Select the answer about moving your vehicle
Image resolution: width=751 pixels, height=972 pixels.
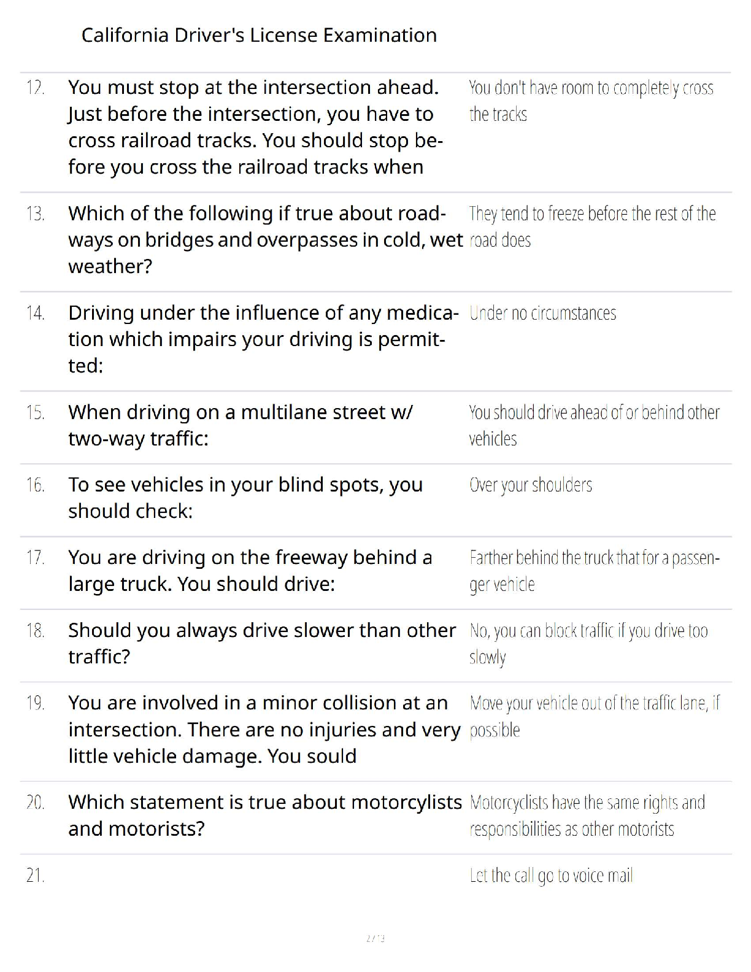[x=593, y=716]
